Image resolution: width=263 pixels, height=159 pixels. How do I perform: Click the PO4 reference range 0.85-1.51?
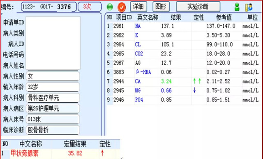pos(218,100)
